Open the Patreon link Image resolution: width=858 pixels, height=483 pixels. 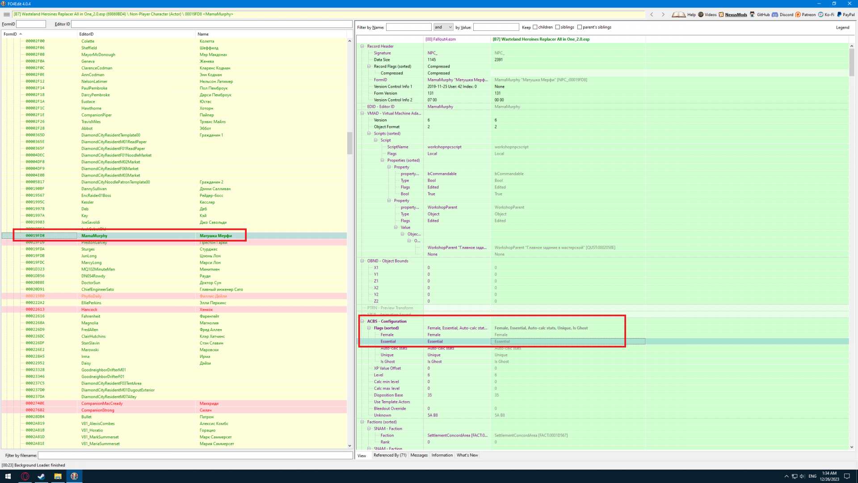pos(808,15)
